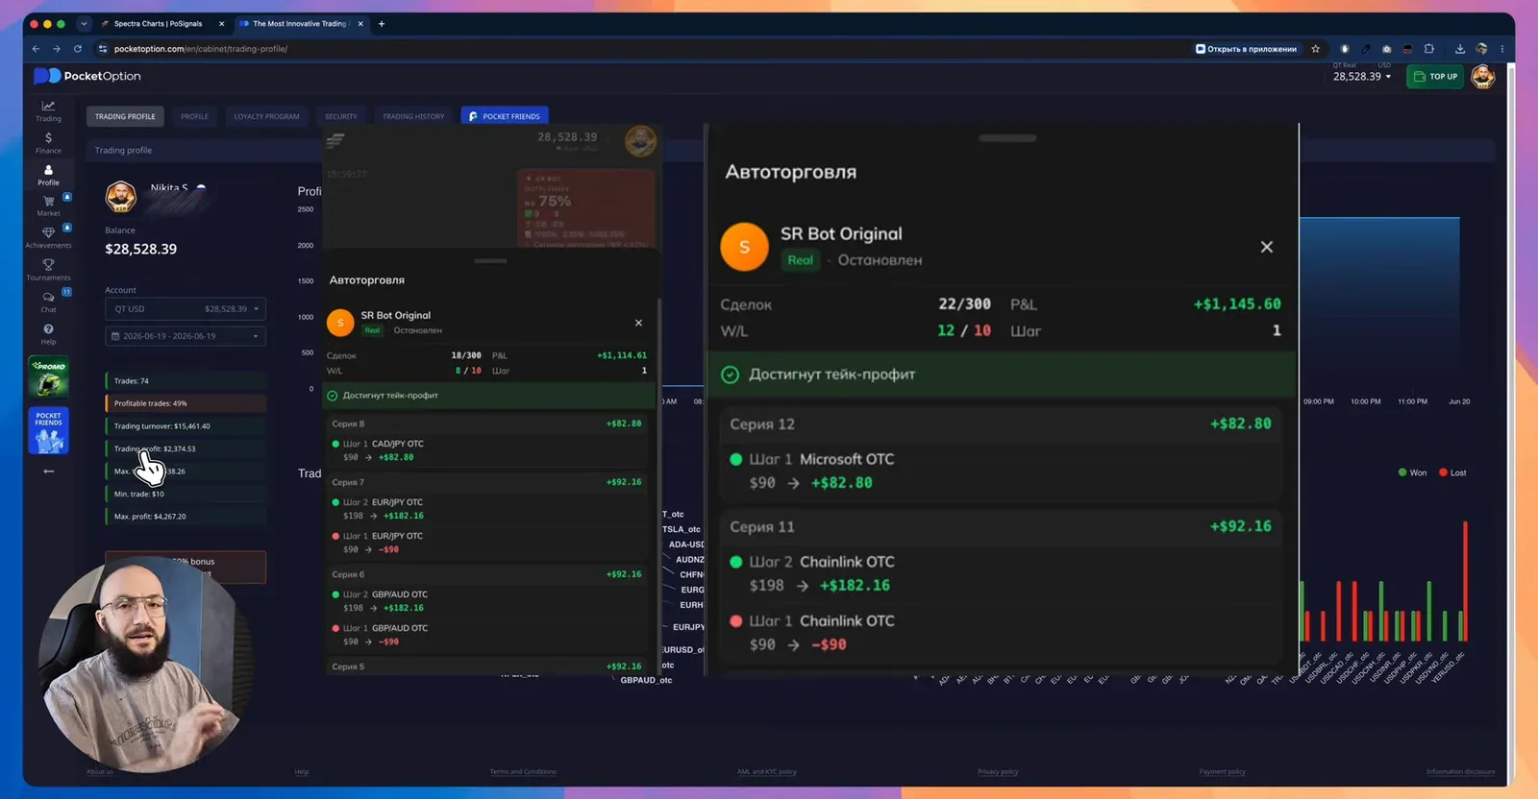Viewport: 1538px width, 799px height.
Task: Close the small SR Bot Original panel
Action: (638, 323)
